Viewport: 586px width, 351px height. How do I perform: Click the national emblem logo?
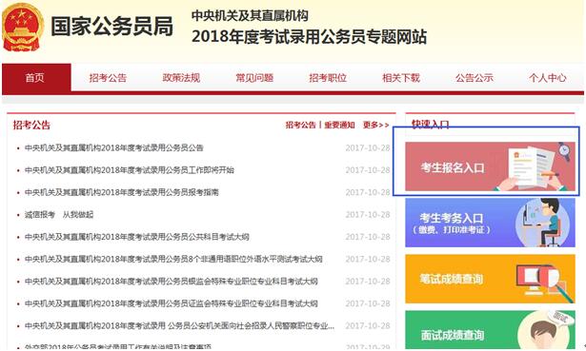22,28
